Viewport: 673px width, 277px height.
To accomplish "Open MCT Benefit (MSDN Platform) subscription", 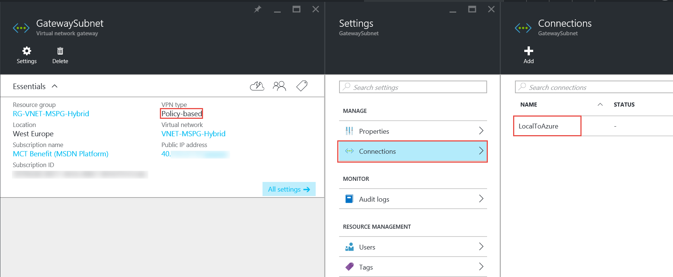I will coord(61,154).
